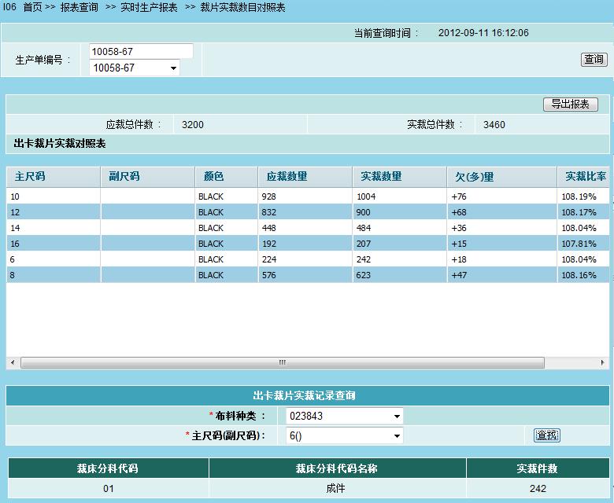This screenshot has width=614, height=503.
Task: Click the 查询 button
Action: pos(594,60)
